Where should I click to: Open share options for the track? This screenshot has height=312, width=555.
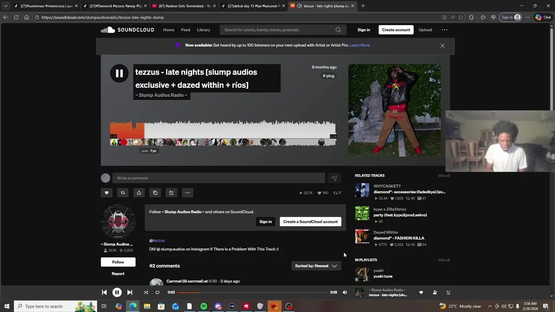139,193
